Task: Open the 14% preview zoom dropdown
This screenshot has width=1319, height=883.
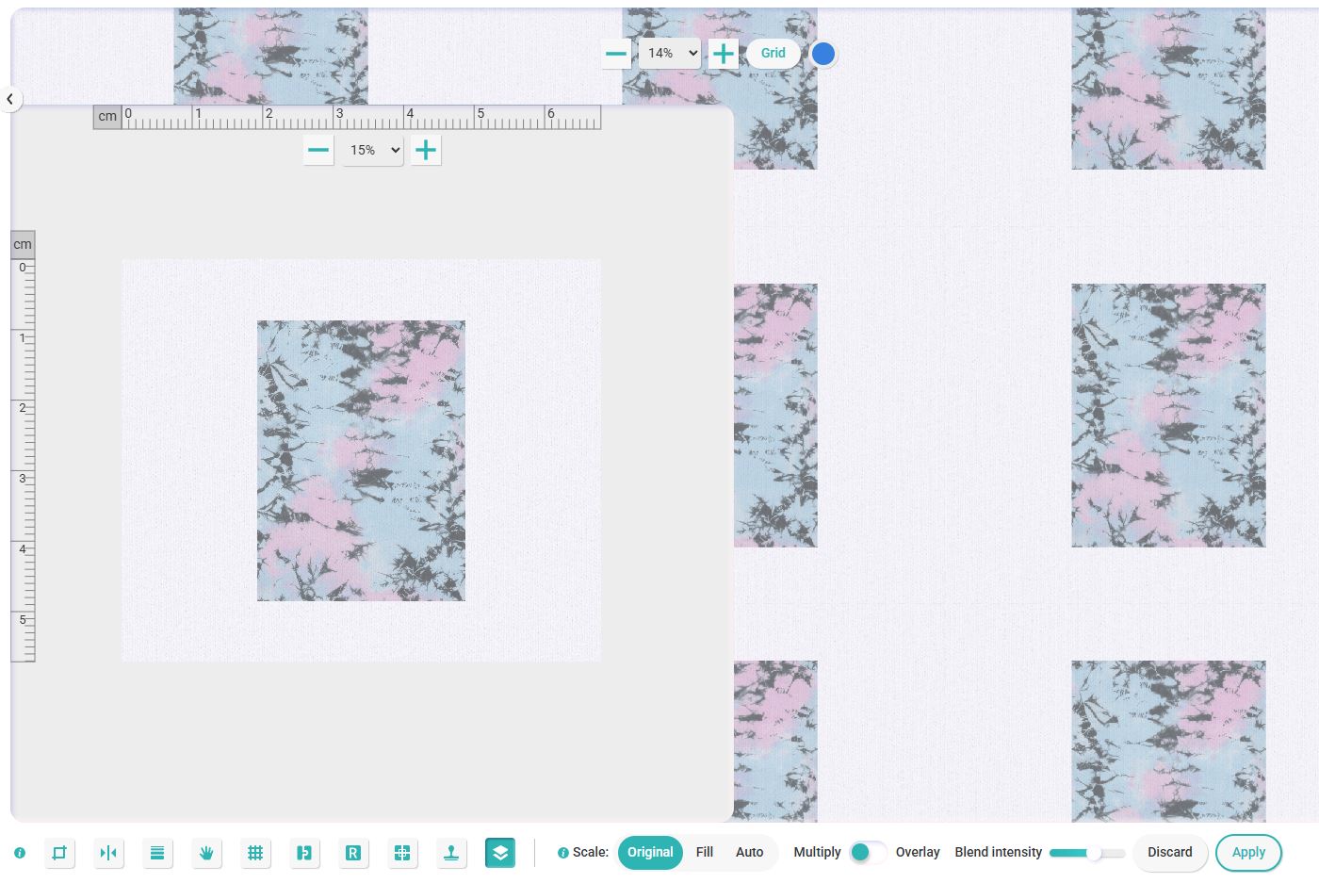Action: 669,54
